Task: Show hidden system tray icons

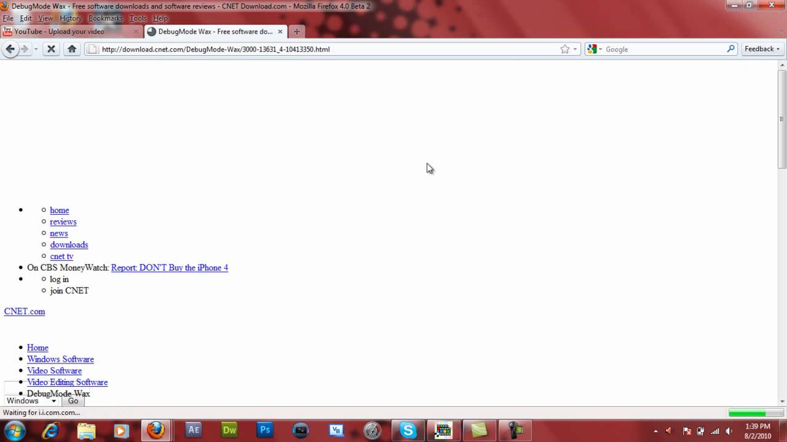Action: (655, 431)
